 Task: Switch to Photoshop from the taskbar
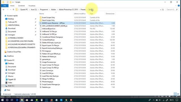click(46, 100)
